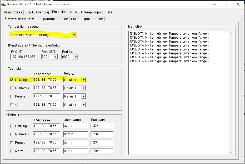Enable the Edimax Pumpe checkbox

point(12,143)
